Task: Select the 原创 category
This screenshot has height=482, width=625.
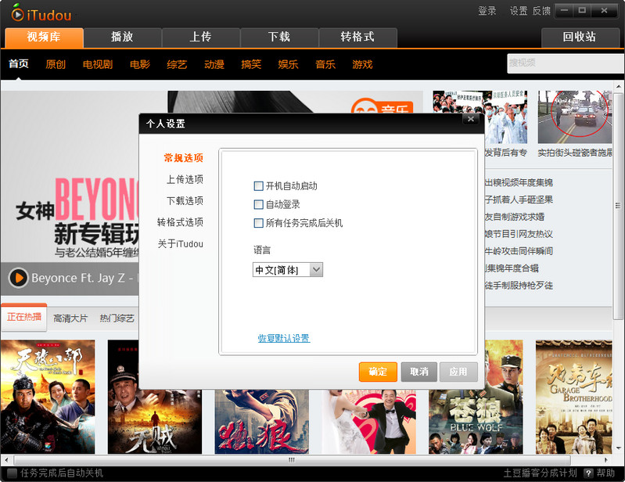Action: coord(56,64)
